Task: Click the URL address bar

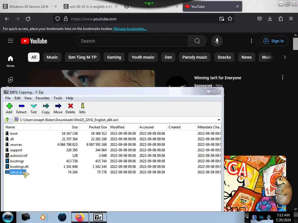Action: point(143,19)
